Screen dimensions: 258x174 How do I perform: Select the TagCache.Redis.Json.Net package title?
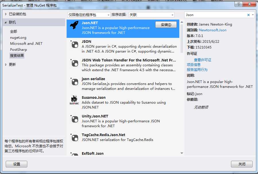(104, 135)
